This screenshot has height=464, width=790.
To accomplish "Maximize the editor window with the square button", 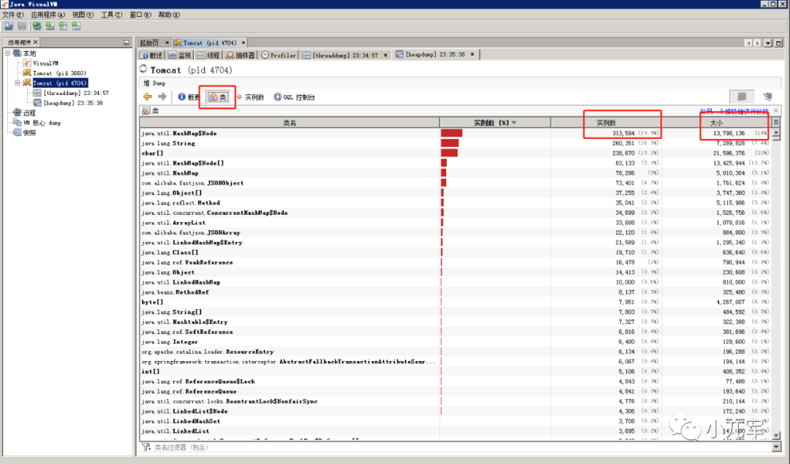I will (x=778, y=43).
